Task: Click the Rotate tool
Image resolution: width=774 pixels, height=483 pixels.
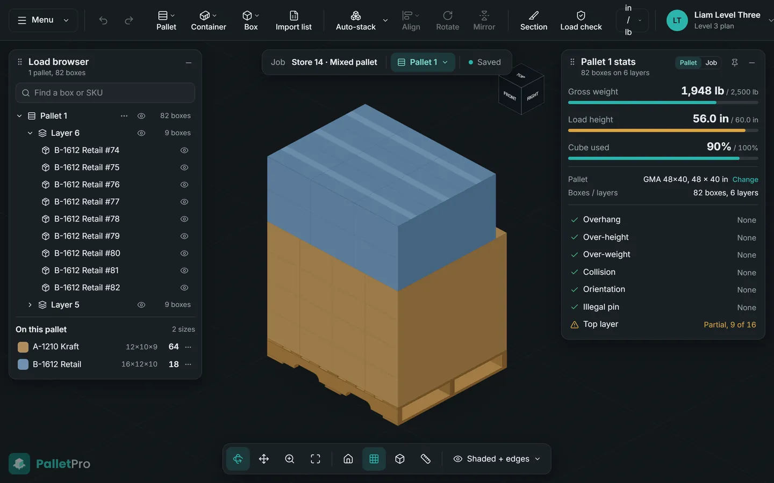Action: pos(448,20)
